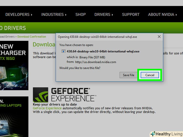Open the SUPPORT page
Image resolution: width=183 pixels, height=137 pixels.
coord(131,15)
